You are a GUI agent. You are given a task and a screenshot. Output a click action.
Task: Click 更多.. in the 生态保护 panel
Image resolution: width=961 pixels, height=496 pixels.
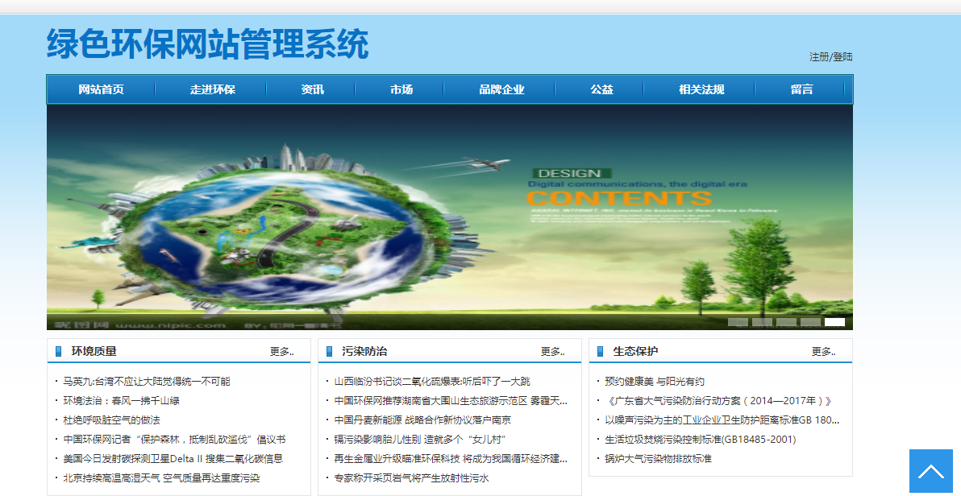tap(823, 352)
